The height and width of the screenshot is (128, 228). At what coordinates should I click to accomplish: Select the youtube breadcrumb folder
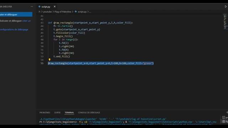(x=47, y=12)
